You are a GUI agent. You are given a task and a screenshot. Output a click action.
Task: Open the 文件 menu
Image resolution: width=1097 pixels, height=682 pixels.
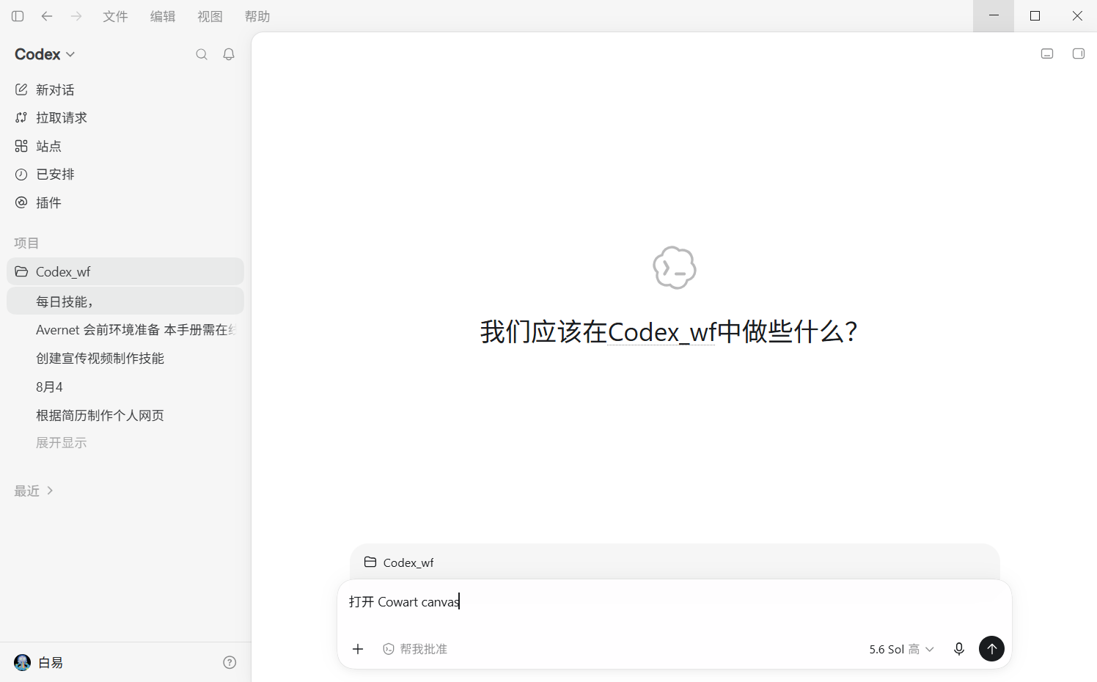coord(115,16)
